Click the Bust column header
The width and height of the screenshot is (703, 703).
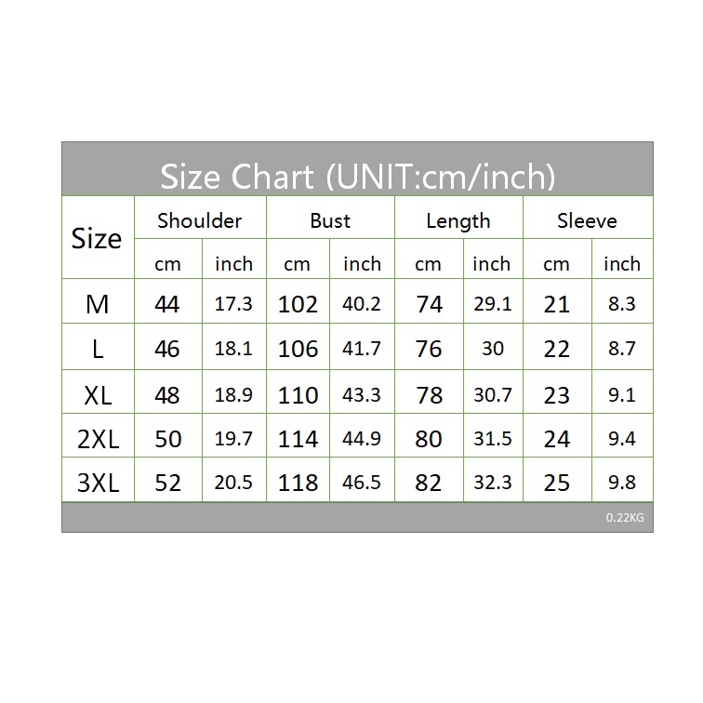coord(330,220)
